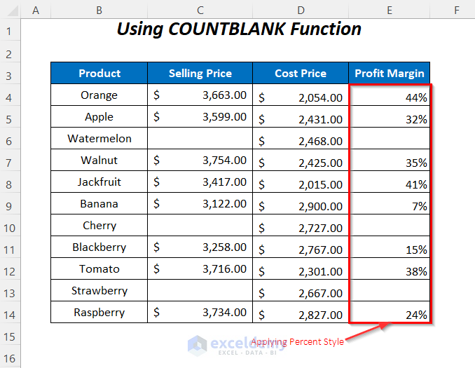Viewport: 475px width, 368px height.
Task: Select the 'Blackberry' product cell
Action: 99,247
